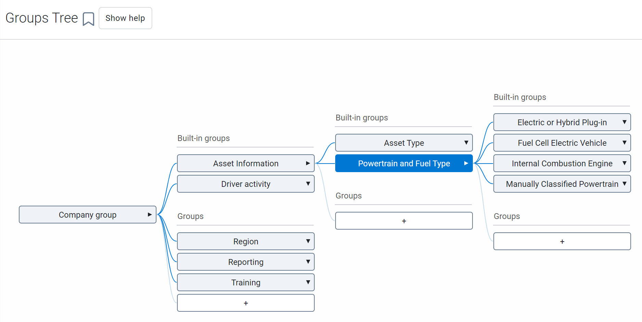The width and height of the screenshot is (642, 322).
Task: Click the Show help button
Action: coord(125,18)
